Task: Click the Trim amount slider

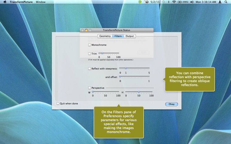Action: coord(109,53)
